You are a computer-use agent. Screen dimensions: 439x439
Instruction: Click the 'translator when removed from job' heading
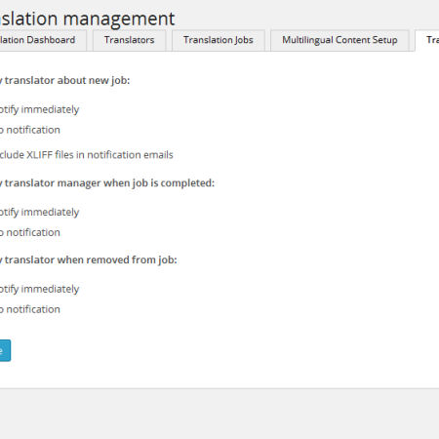pos(89,260)
